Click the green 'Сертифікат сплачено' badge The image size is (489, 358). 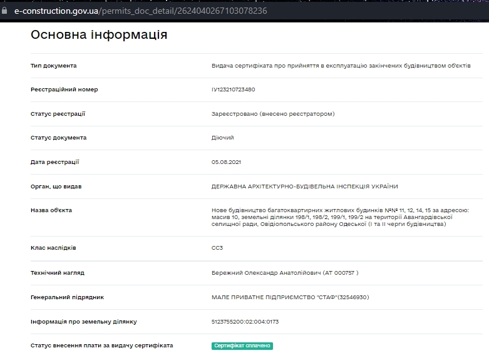(242, 346)
